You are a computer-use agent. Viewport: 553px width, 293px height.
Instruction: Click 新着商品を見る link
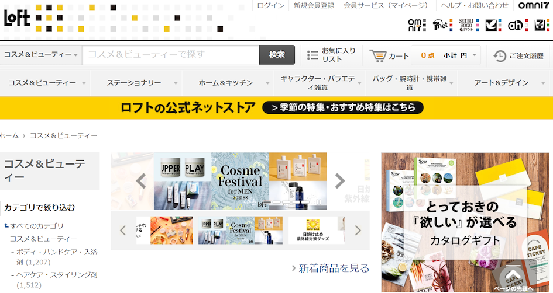point(334,268)
